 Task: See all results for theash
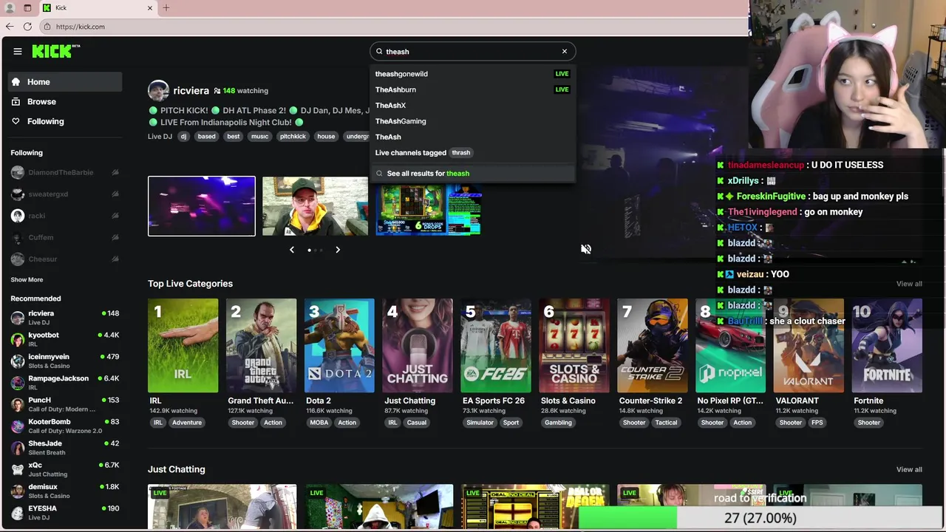(x=472, y=173)
